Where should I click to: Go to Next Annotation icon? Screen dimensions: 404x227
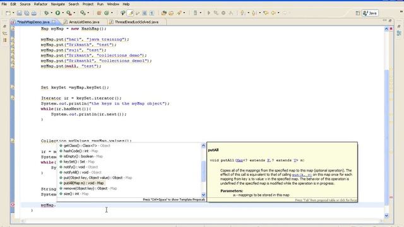(242, 13)
